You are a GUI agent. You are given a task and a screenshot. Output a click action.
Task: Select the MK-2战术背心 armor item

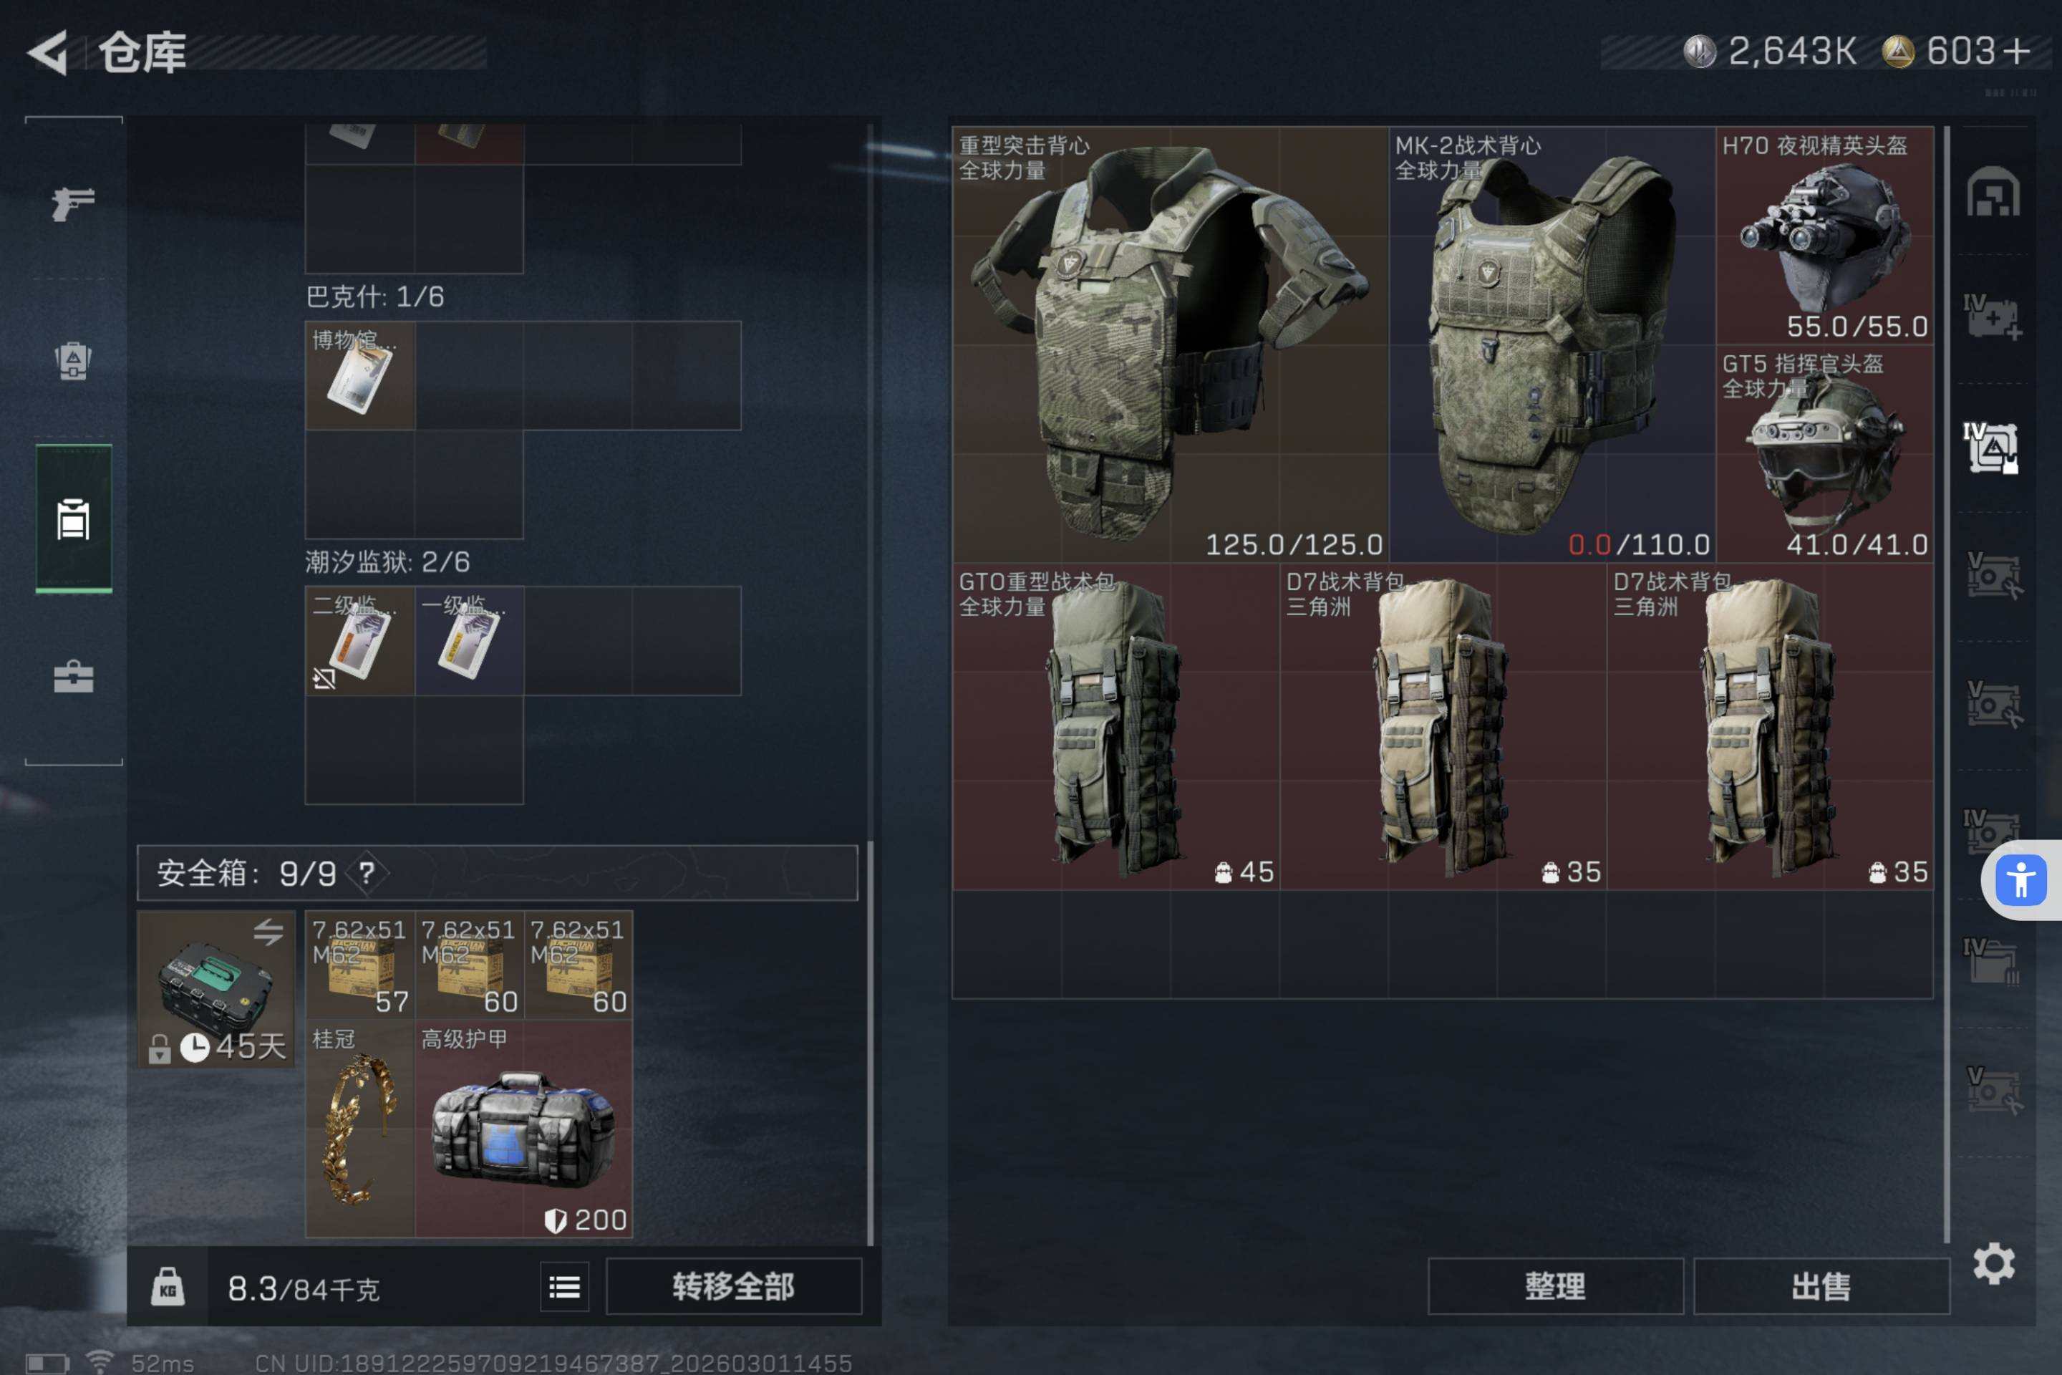pyautogui.click(x=1552, y=344)
